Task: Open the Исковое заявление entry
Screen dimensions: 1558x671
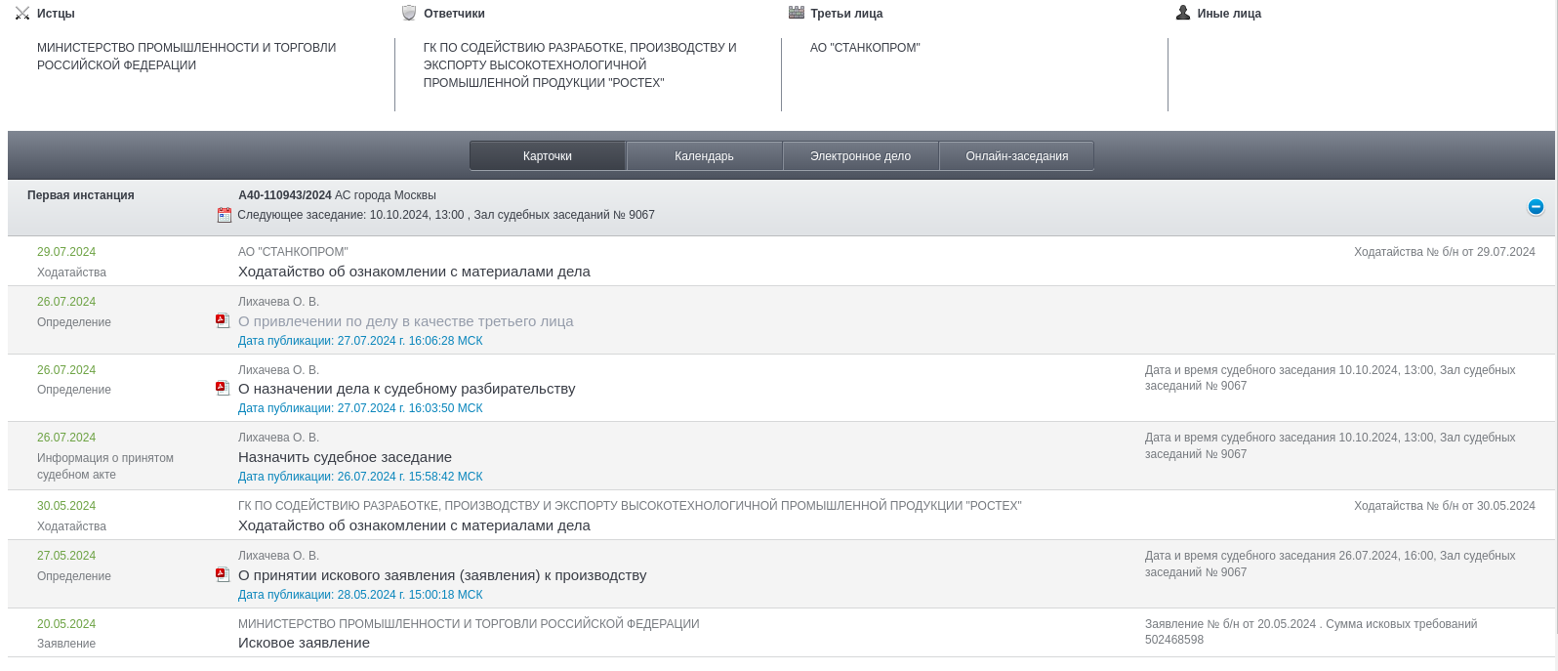Action: (304, 643)
